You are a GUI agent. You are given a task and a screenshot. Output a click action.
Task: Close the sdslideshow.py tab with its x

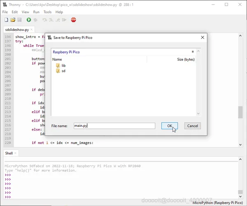click(x=32, y=30)
